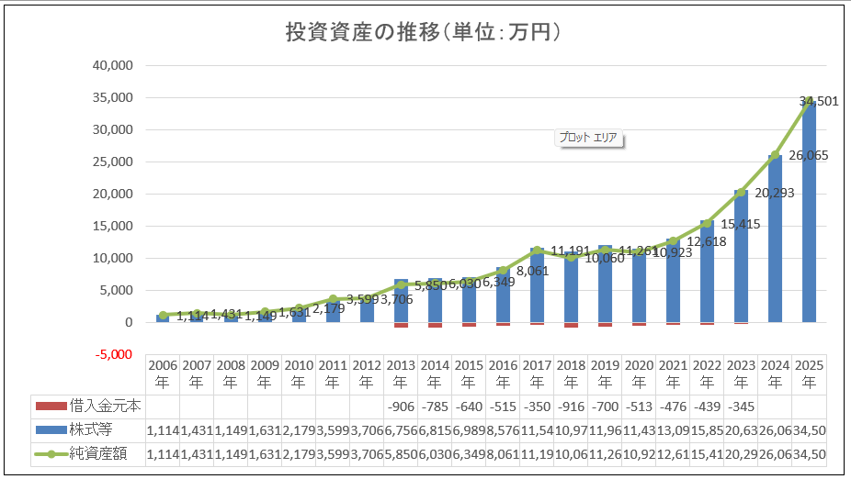Select the red negative bar for 2013年
Image resolution: width=851 pixels, height=479 pixels.
point(401,325)
